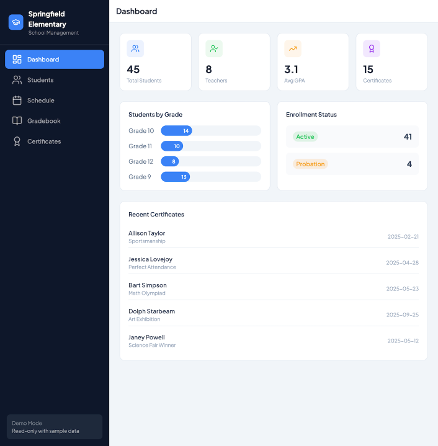438x446 pixels.
Task: Click the date 2025-09-25
Action: pyautogui.click(x=403, y=315)
